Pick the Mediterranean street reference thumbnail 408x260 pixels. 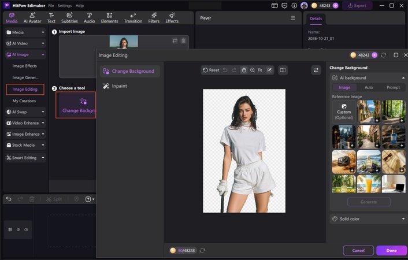[369, 112]
